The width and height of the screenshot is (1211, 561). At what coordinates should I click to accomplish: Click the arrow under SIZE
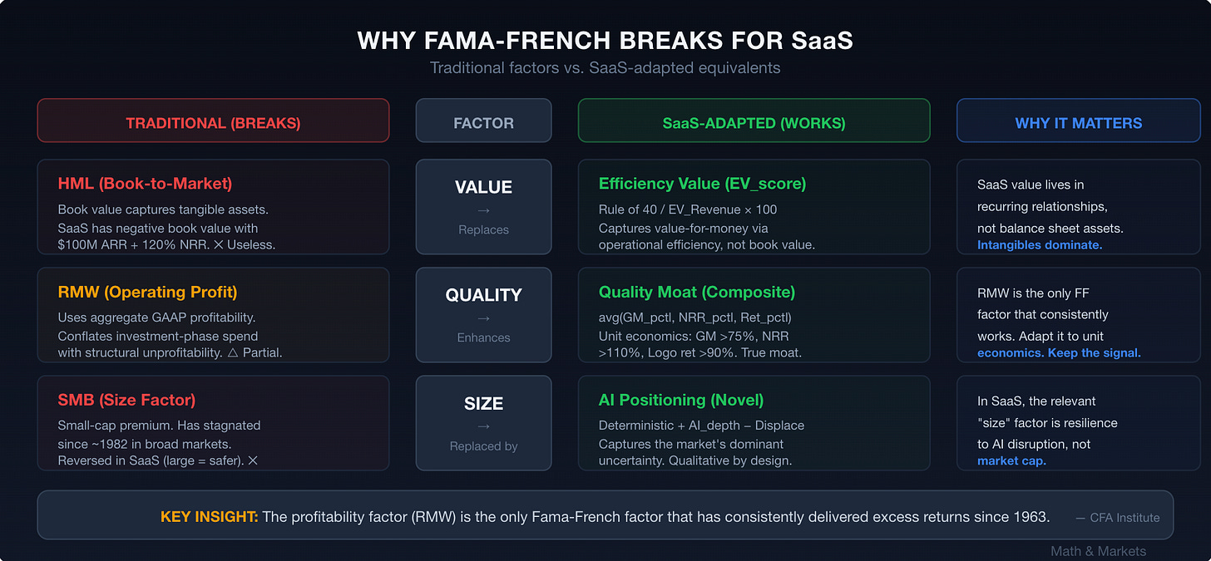[483, 427]
